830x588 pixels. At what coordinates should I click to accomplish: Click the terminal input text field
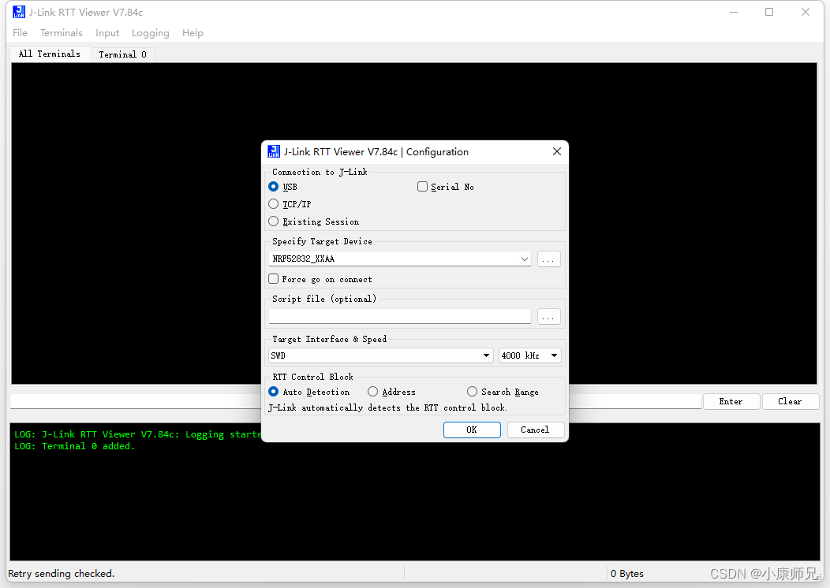356,401
